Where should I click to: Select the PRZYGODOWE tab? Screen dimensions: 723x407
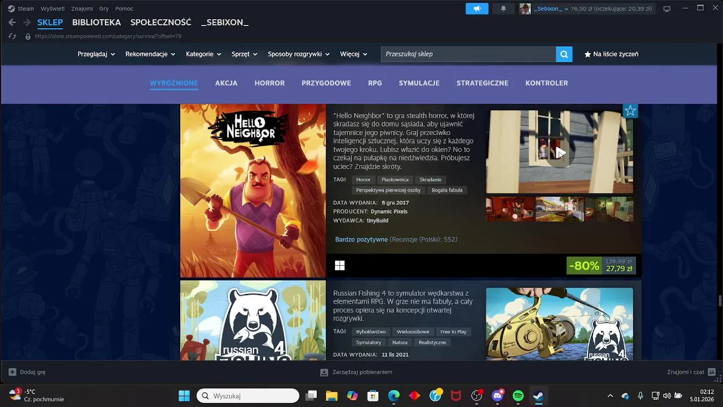(326, 83)
